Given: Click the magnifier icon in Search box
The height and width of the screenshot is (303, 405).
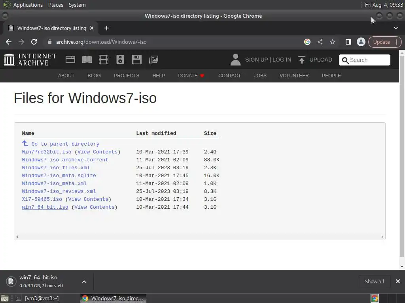Looking at the screenshot, I should point(345,60).
